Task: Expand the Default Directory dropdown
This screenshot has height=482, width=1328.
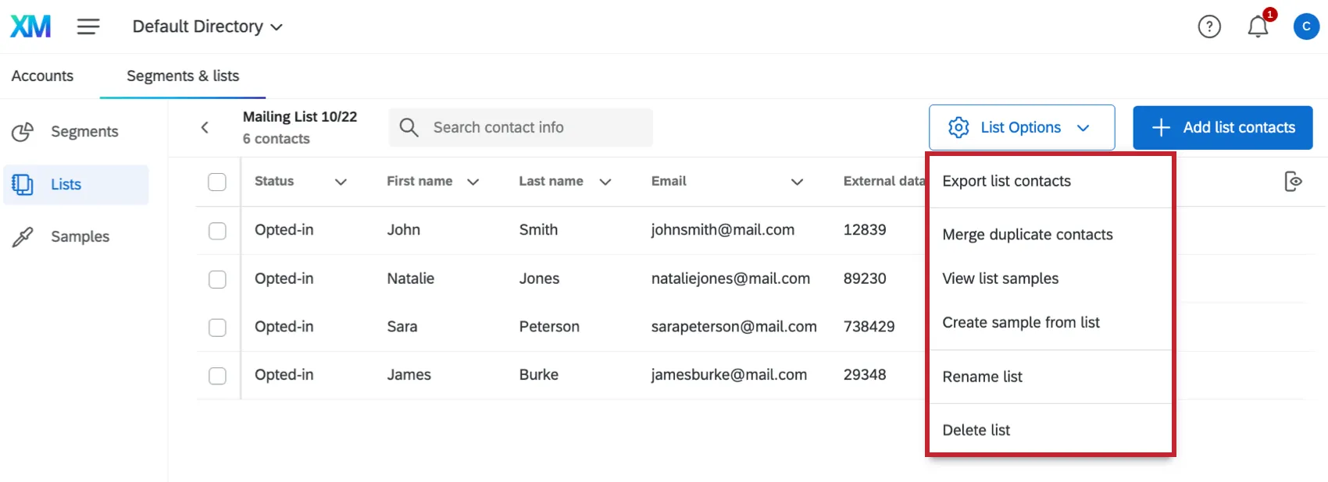Action: [207, 27]
